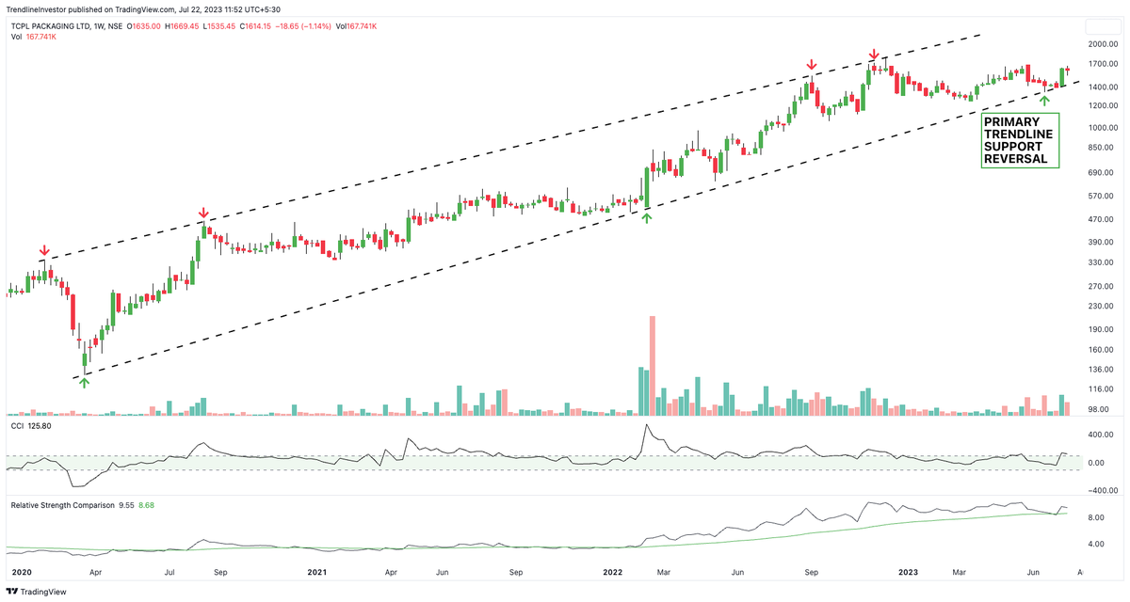Viewport: 1130px width, 602px height.
Task: Click the 160.00 price axis label
Action: (x=1102, y=349)
